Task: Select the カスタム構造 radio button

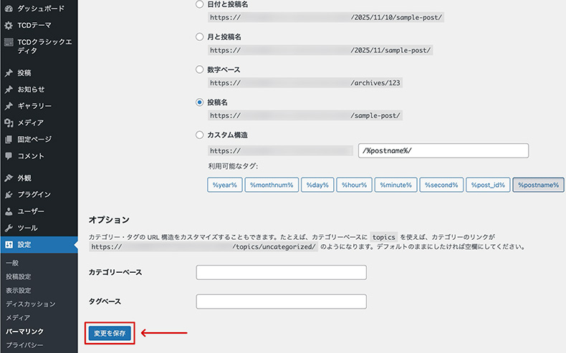Action: 199,135
